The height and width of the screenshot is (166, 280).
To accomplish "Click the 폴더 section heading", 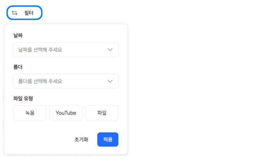I will [x=18, y=67].
